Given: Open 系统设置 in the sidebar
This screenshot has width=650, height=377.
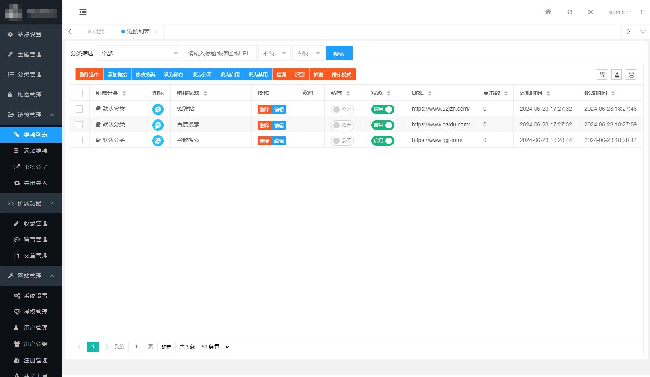Looking at the screenshot, I should click(x=31, y=296).
